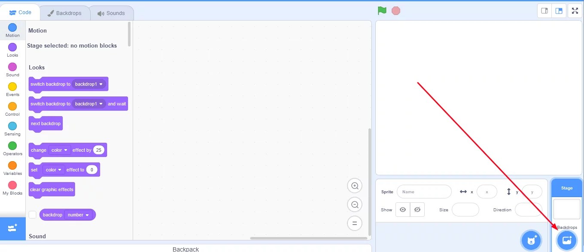Edit the value 0 in set effect block
This screenshot has height=252, width=584.
[91, 170]
